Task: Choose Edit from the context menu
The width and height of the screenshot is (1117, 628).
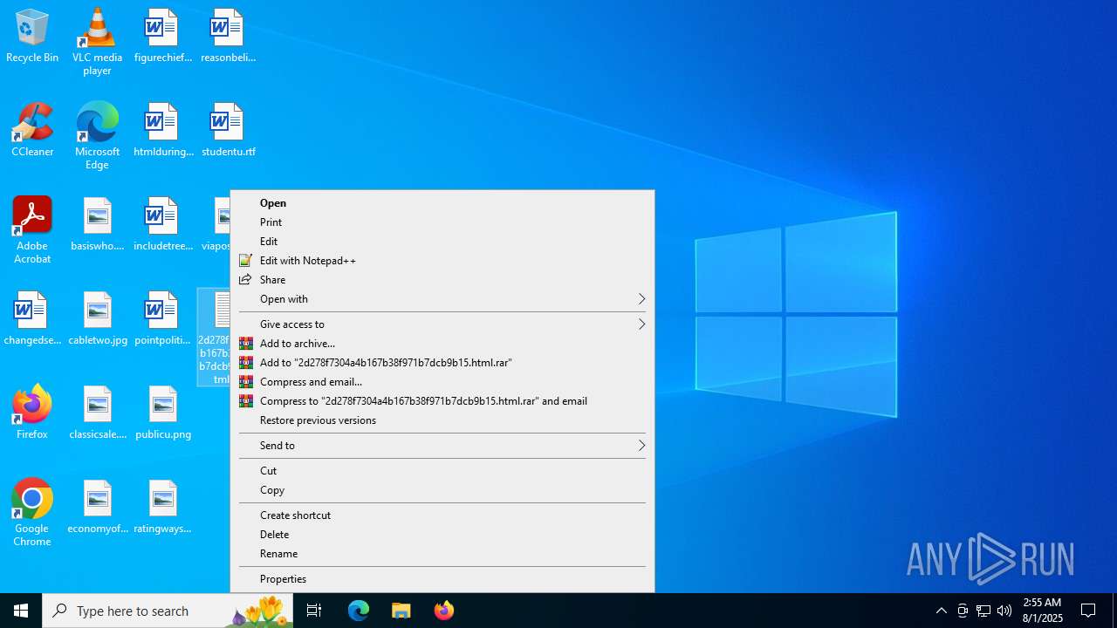Action: point(442,242)
